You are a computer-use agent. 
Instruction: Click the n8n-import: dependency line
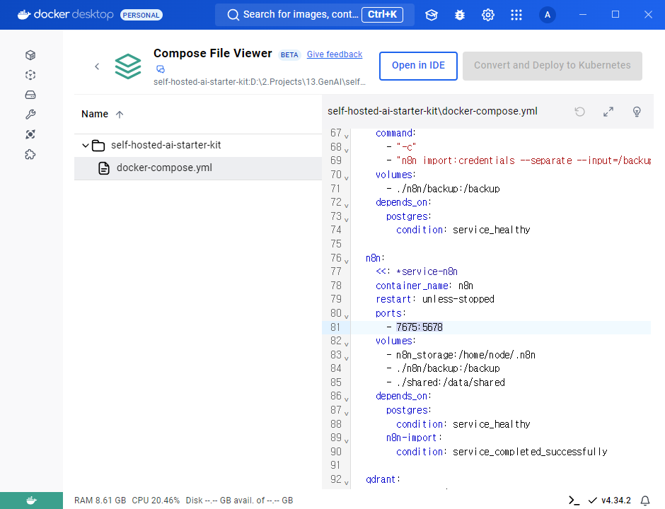point(414,438)
